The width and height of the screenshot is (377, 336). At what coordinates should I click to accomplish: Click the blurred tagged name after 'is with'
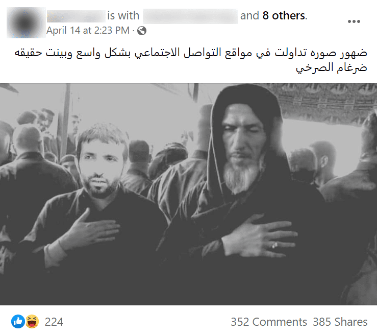tap(190, 16)
